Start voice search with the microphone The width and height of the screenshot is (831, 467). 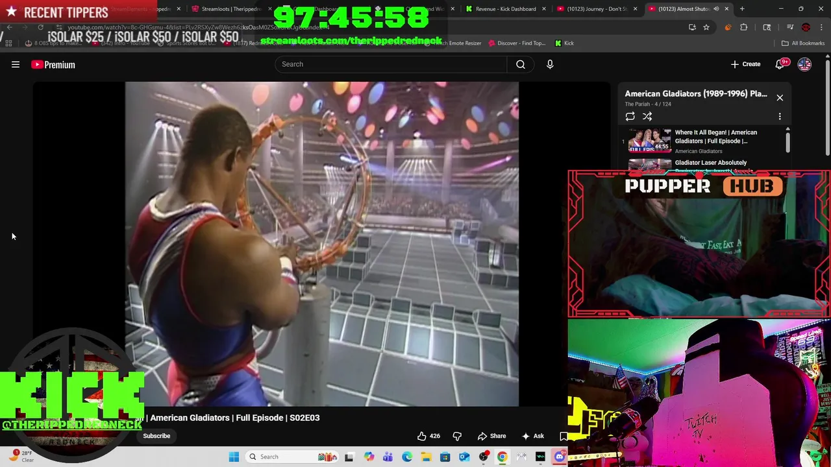[550, 64]
